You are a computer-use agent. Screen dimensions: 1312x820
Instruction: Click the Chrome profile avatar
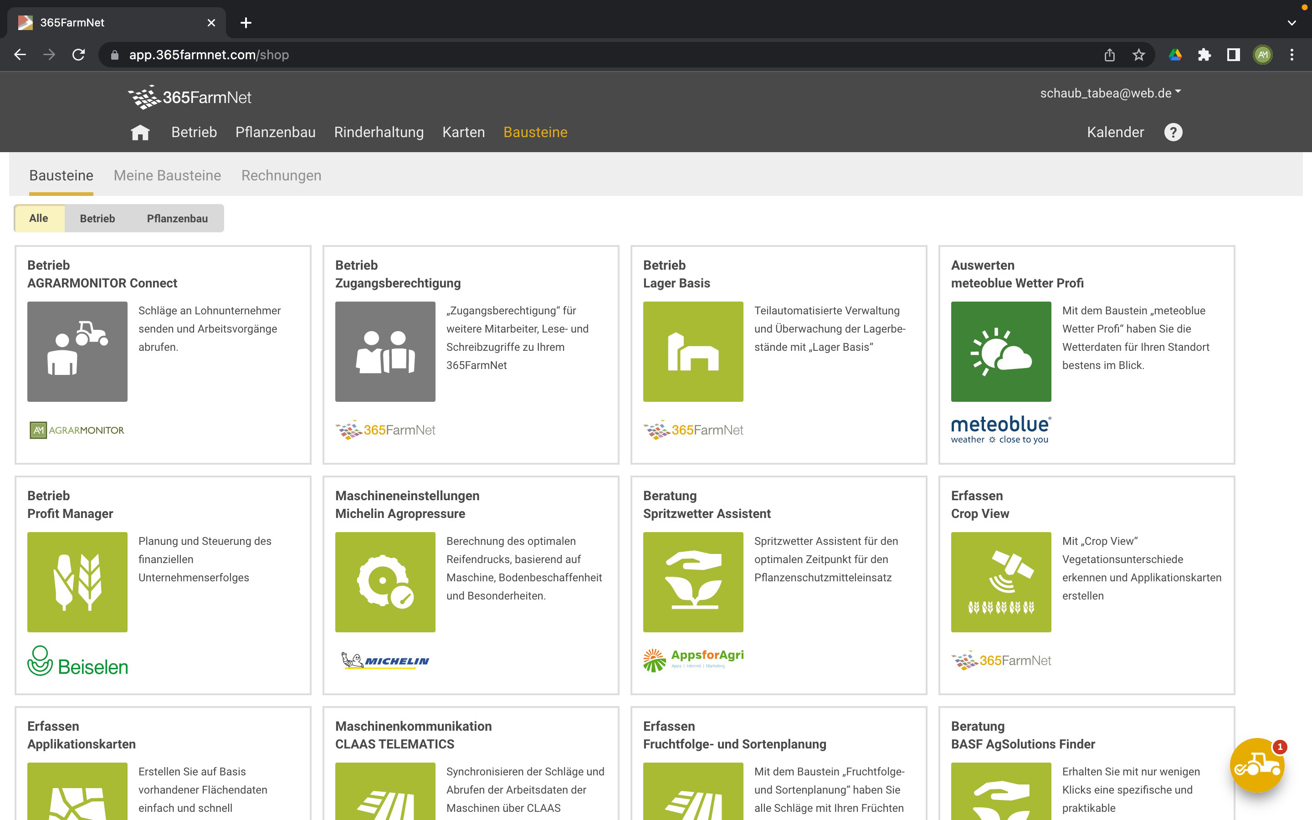tap(1263, 55)
